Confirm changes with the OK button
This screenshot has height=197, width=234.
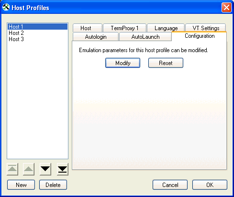coord(210,185)
